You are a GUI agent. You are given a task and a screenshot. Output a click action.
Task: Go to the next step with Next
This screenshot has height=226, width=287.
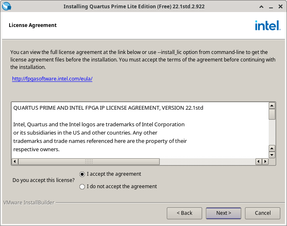click(223, 213)
